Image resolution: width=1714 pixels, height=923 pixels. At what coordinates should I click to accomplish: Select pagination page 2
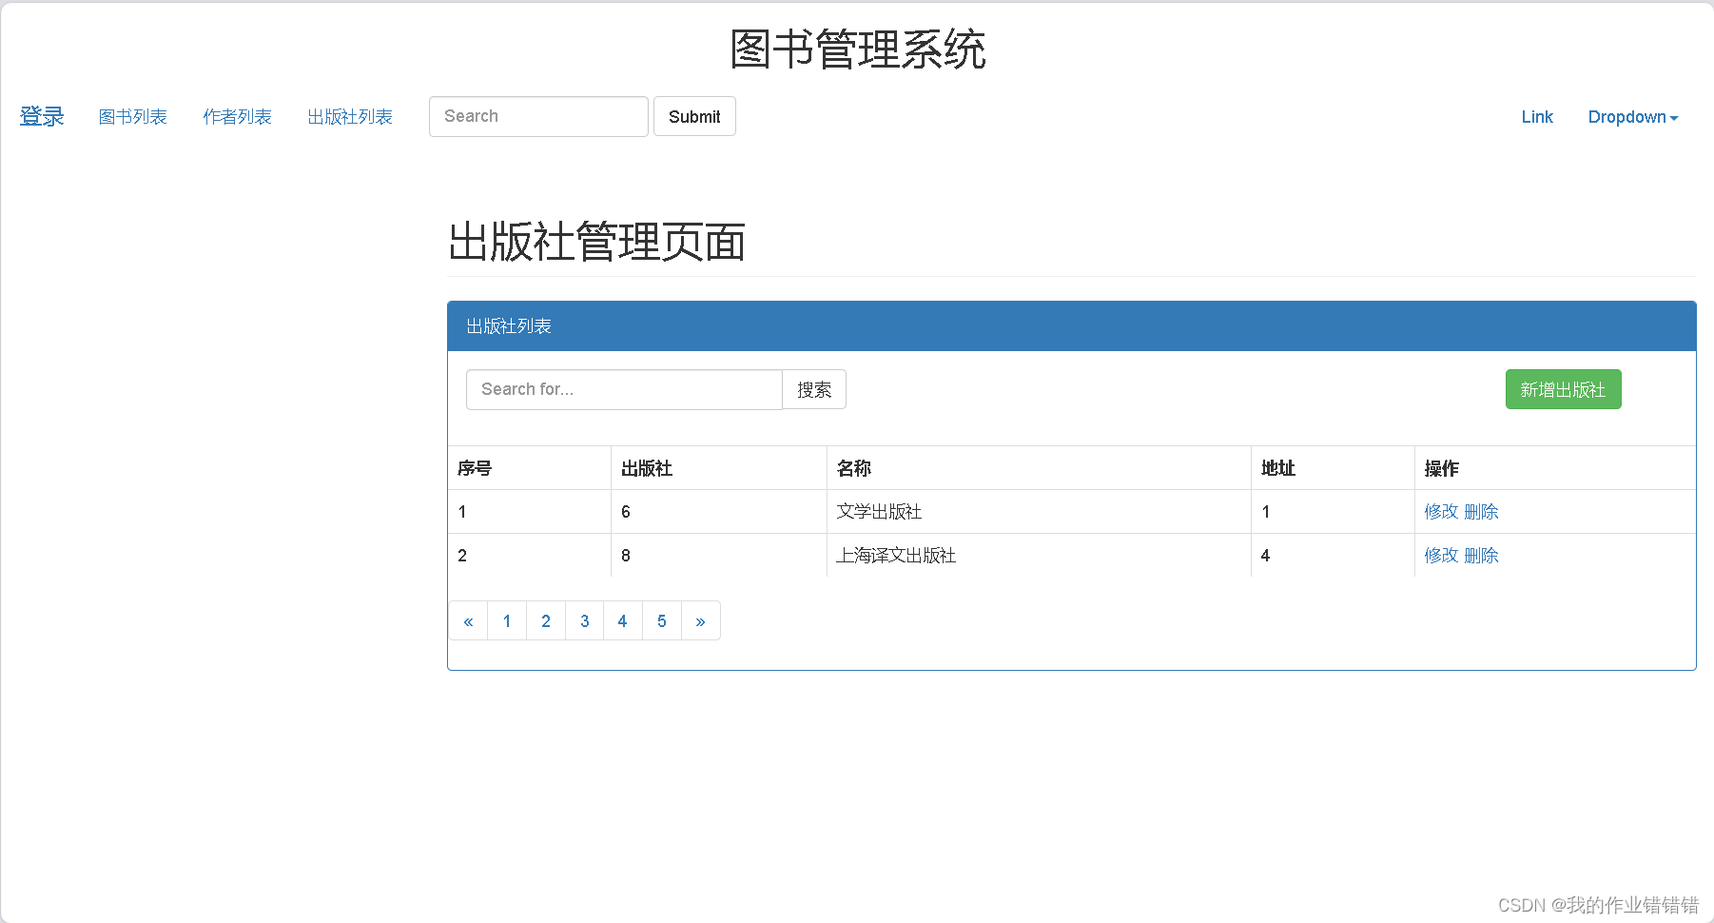coord(546,620)
